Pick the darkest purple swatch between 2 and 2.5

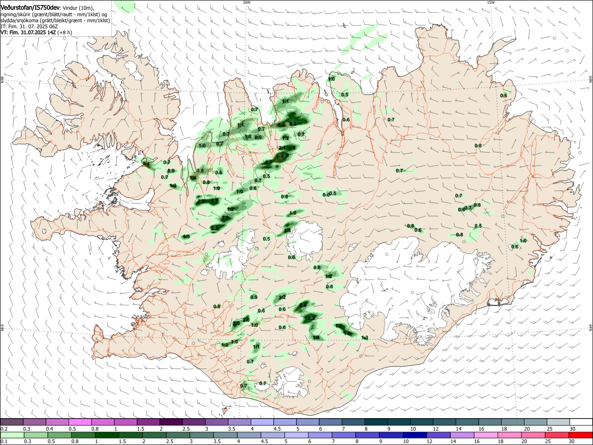pyautogui.click(x=171, y=422)
